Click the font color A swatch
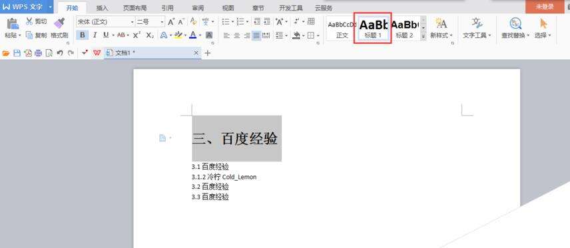 point(192,35)
